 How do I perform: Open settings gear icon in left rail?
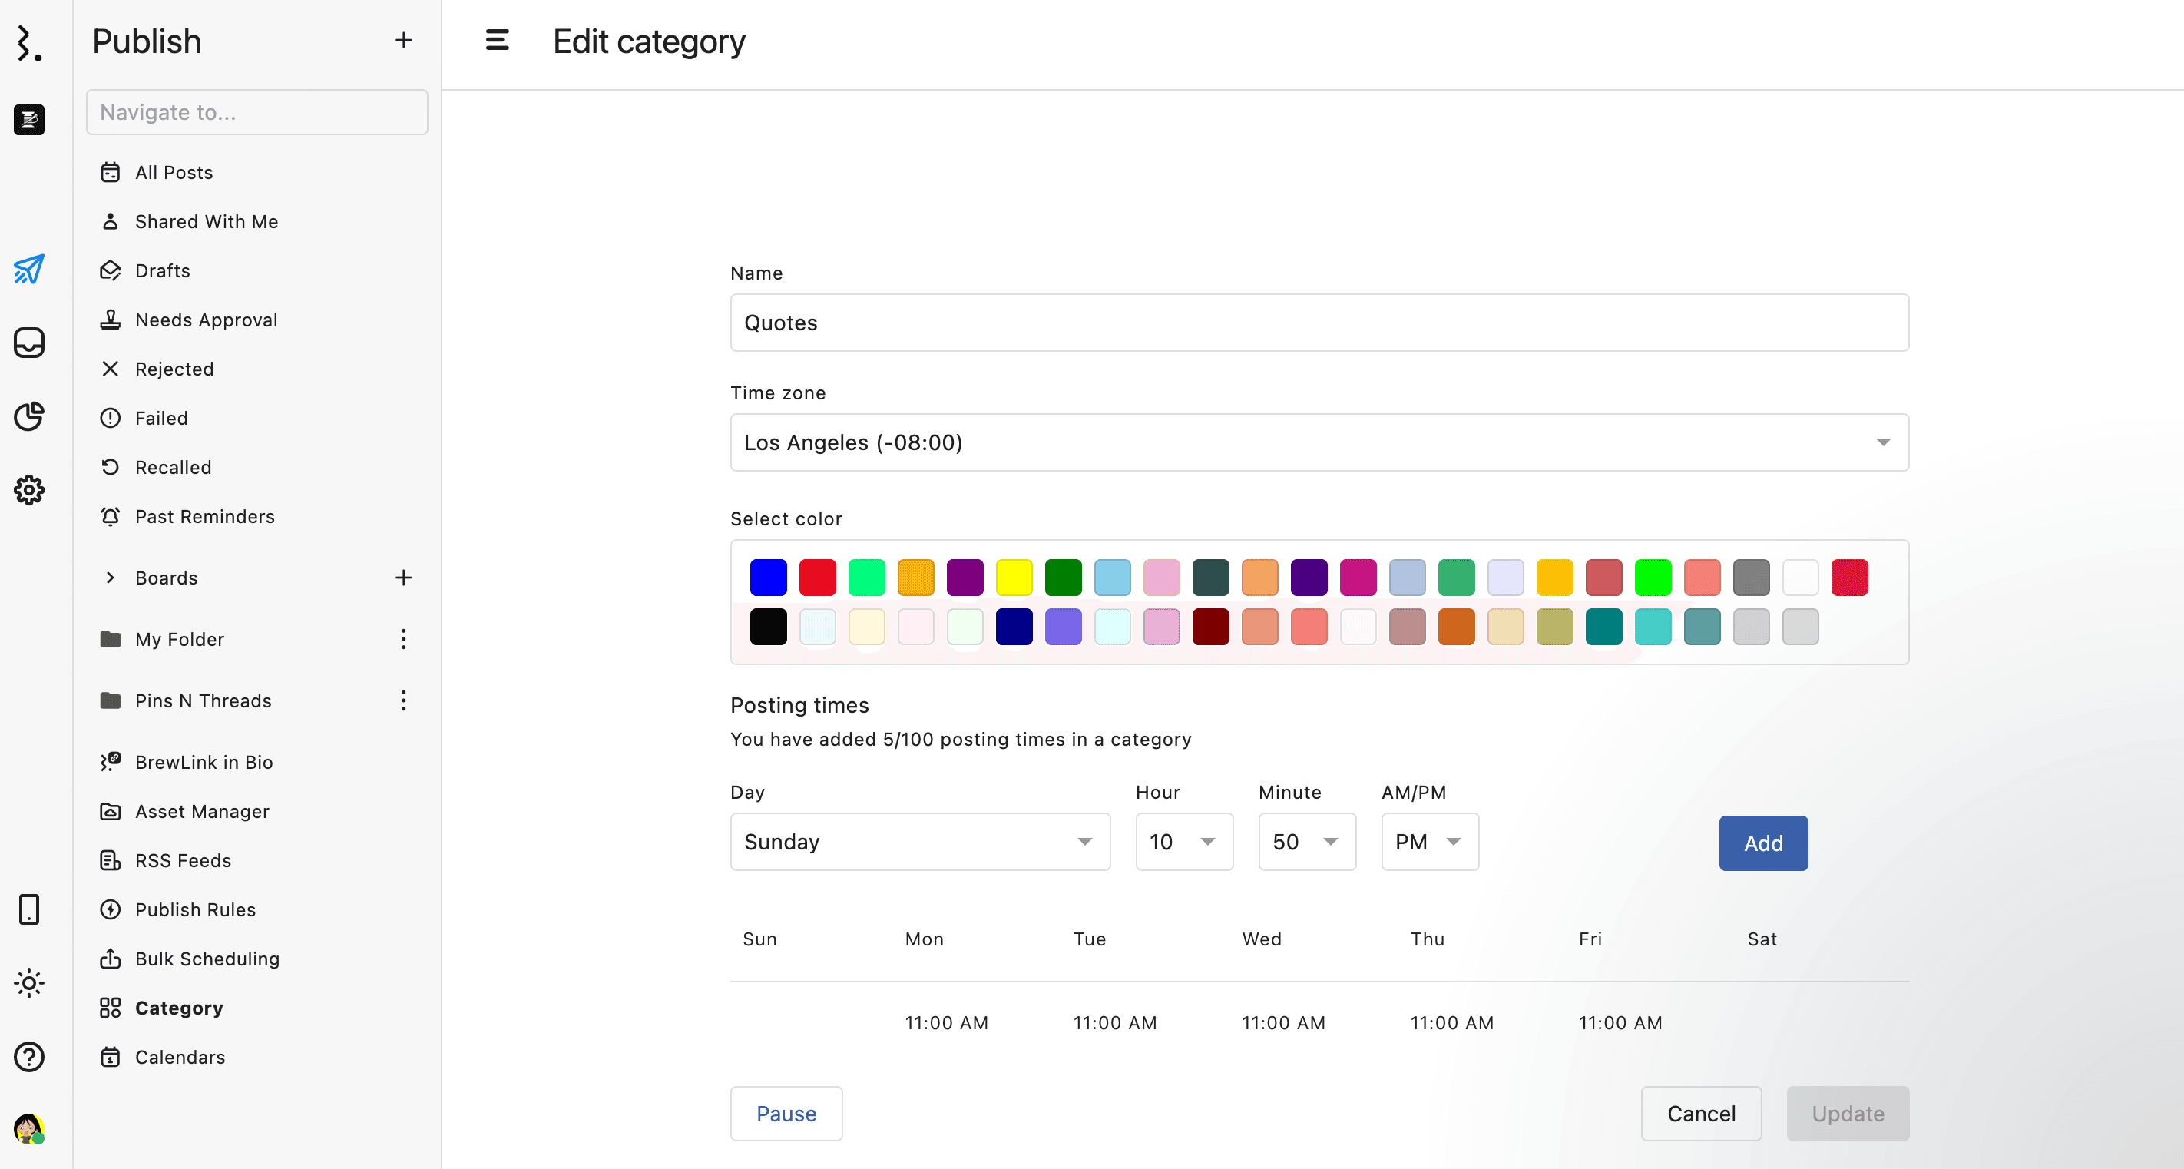[x=29, y=490]
